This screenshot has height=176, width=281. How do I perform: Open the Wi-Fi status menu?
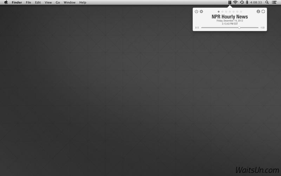point(235,2)
